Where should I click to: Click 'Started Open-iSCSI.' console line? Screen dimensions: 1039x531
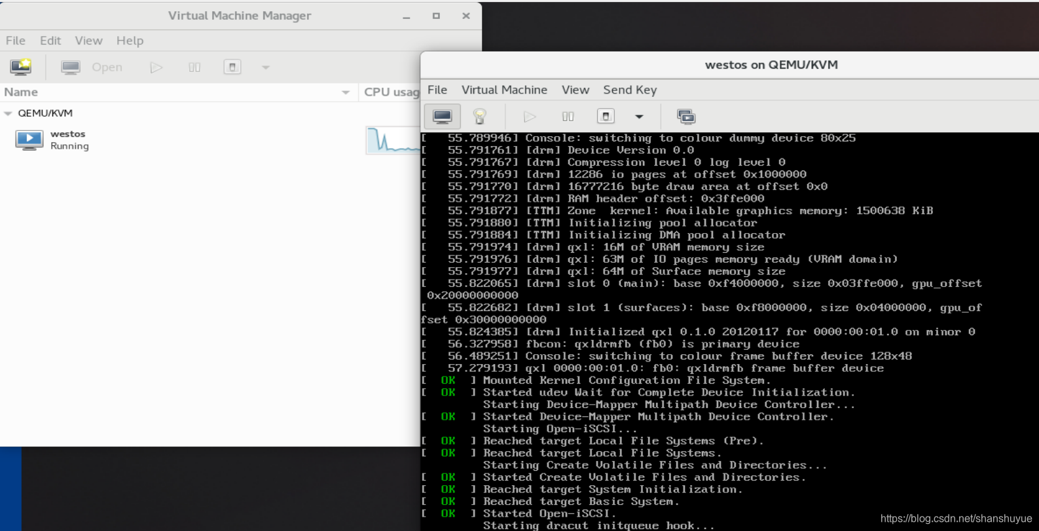550,514
